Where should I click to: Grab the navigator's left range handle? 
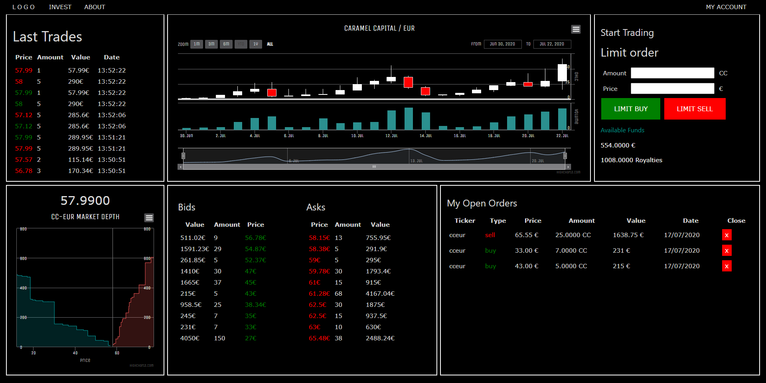click(x=184, y=155)
